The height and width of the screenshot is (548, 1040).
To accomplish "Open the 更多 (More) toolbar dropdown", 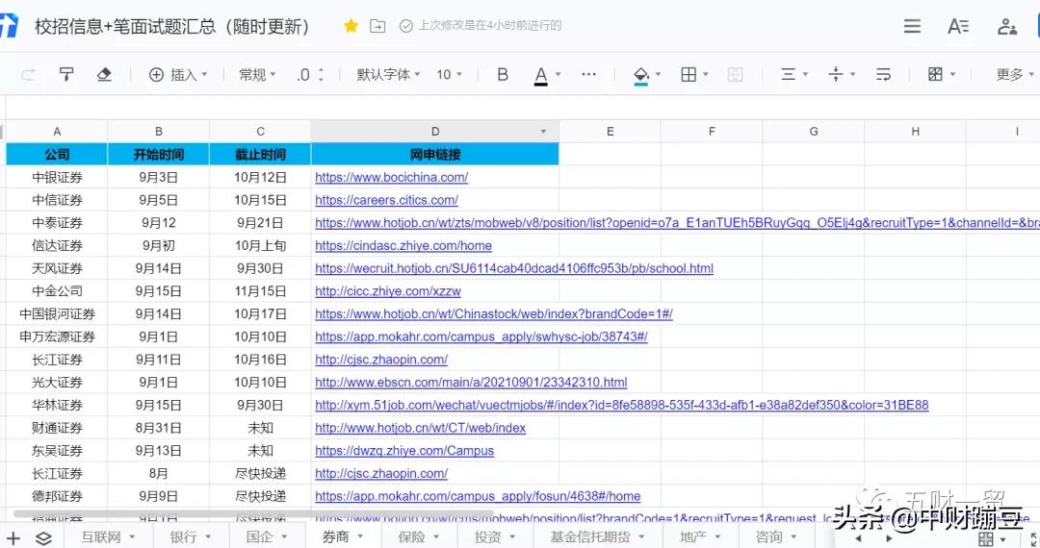I will [1015, 74].
